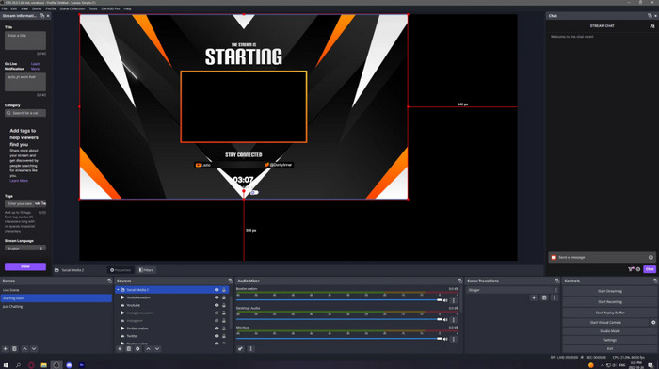Open the Scene Collection menu
Viewport: 659px width, 369px height.
point(72,8)
